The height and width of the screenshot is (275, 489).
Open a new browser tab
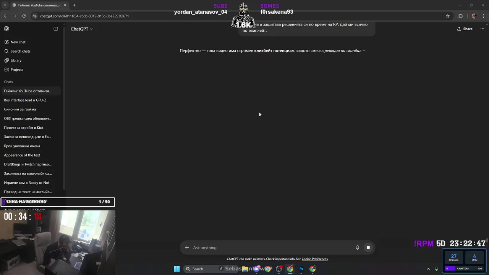click(74, 5)
